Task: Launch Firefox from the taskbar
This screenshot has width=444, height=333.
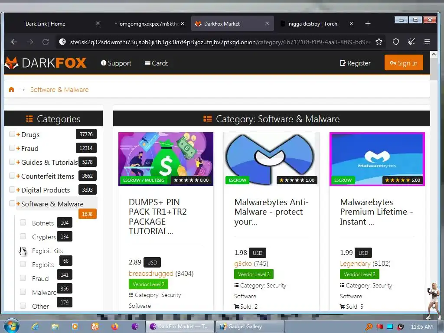Action: point(114,326)
